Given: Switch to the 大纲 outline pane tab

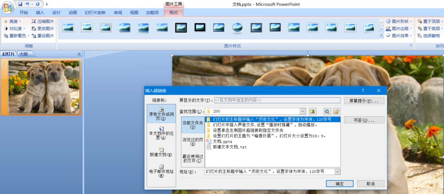Looking at the screenshot, I should coord(23,54).
